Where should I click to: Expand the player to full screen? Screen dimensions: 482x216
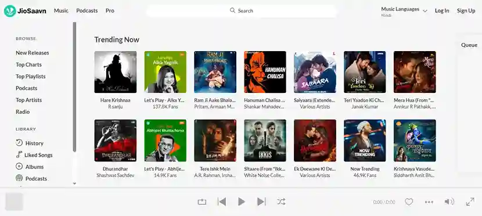click(x=470, y=202)
